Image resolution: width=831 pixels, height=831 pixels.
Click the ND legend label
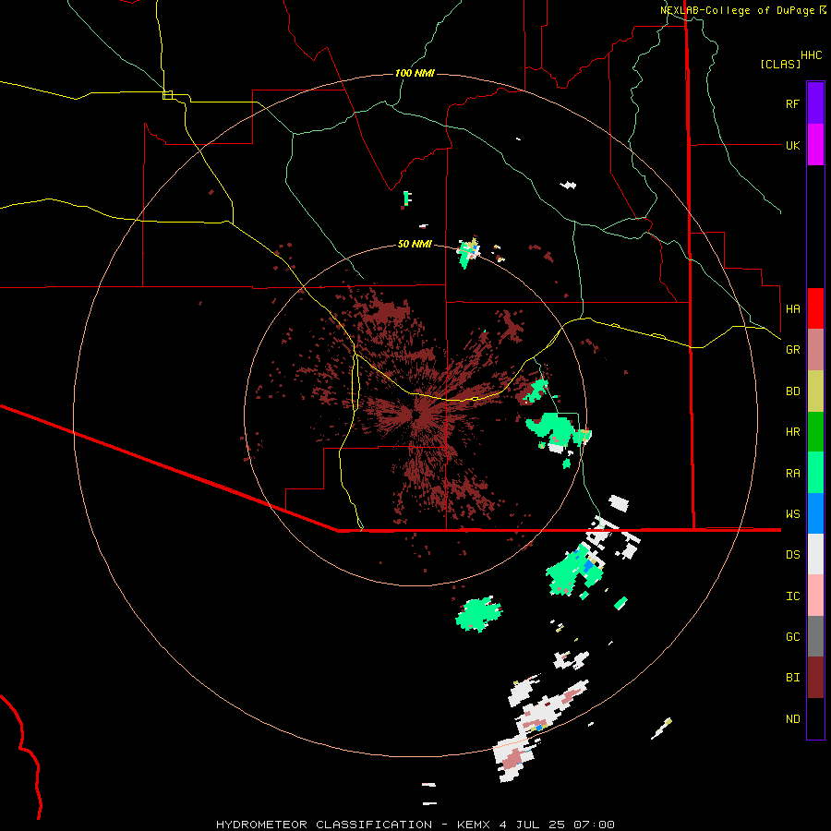point(792,719)
